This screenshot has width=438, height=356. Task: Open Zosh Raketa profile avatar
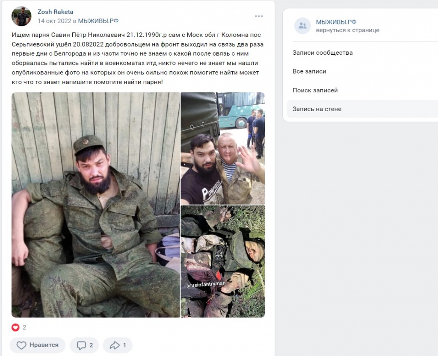point(21,16)
